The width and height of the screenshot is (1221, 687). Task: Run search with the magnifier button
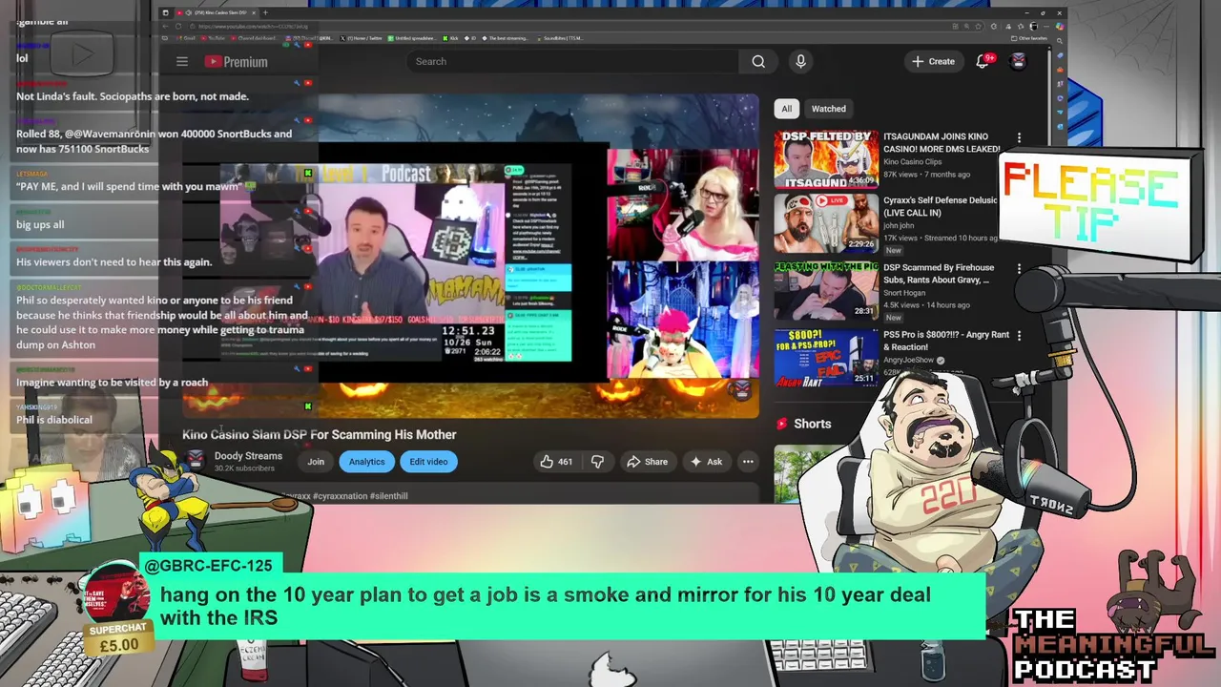(758, 61)
